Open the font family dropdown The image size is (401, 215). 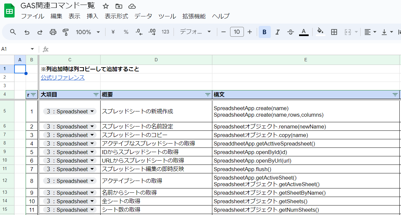(x=195, y=32)
